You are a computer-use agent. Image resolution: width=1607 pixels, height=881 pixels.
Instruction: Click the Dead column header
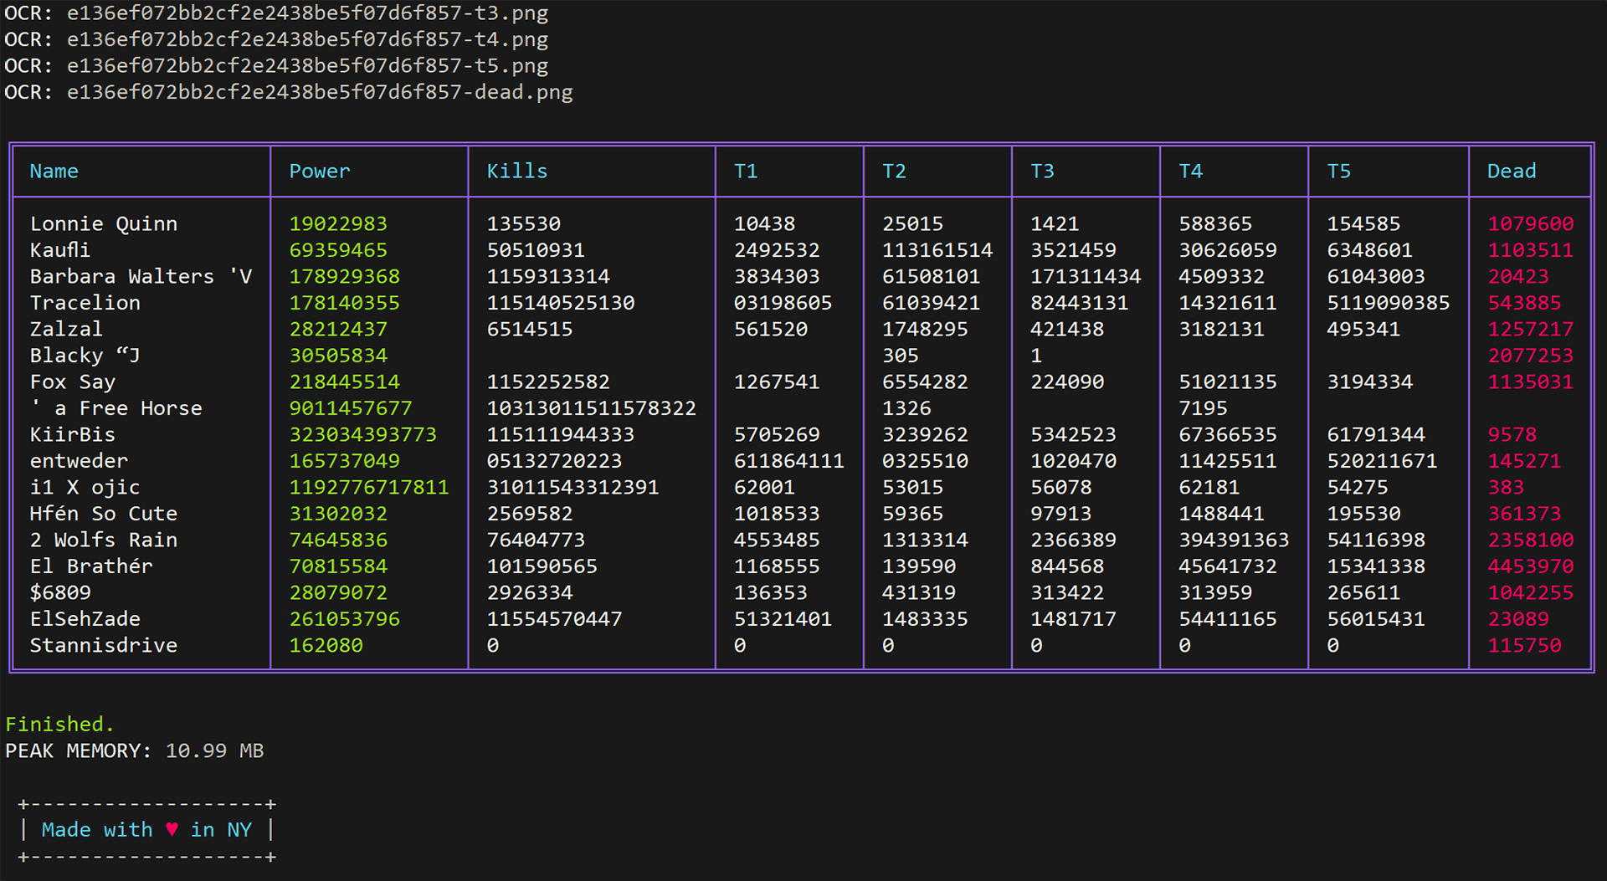1511,171
